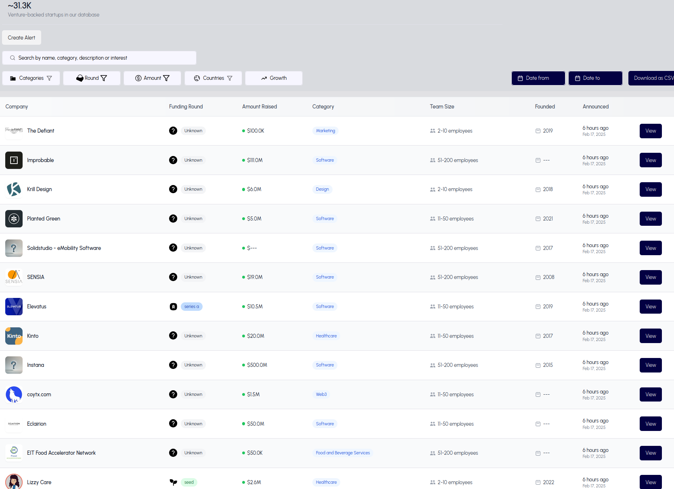
Task: Click the series a round badge
Action: pos(192,306)
